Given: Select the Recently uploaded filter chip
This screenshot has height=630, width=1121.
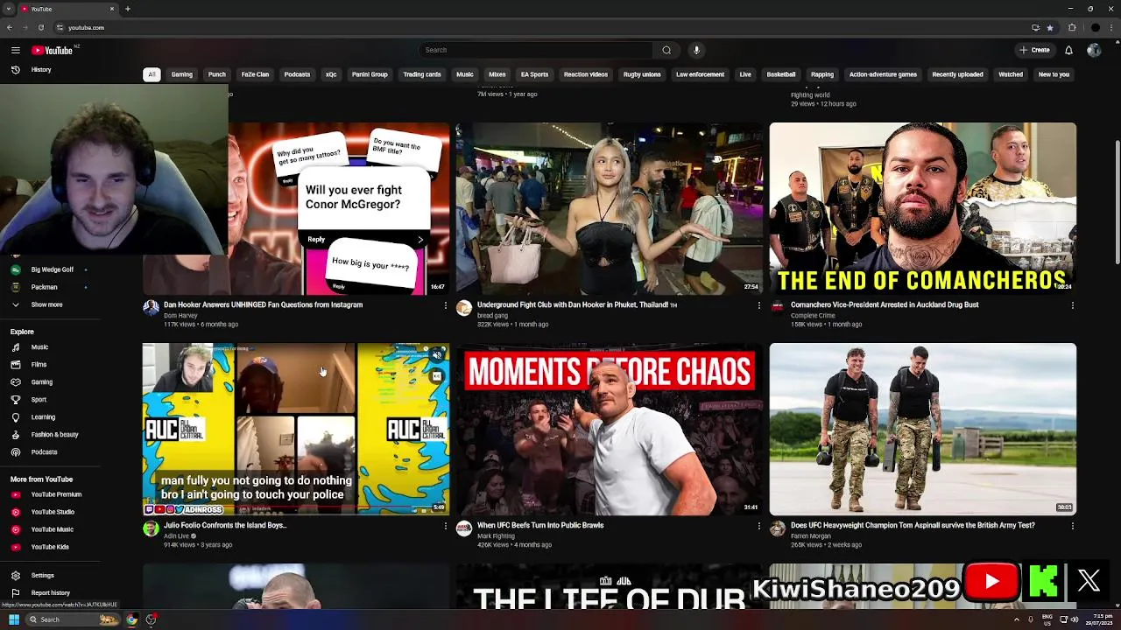Looking at the screenshot, I should pyautogui.click(x=957, y=74).
